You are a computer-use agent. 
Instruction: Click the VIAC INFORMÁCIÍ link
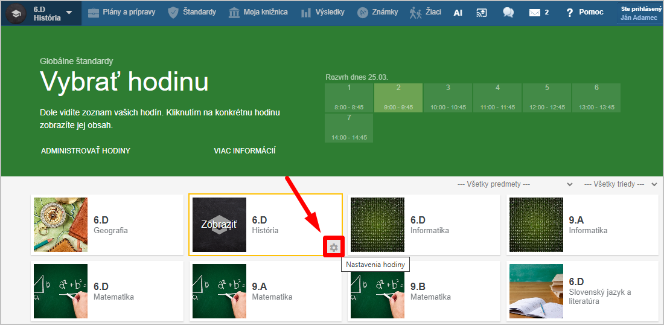click(244, 150)
